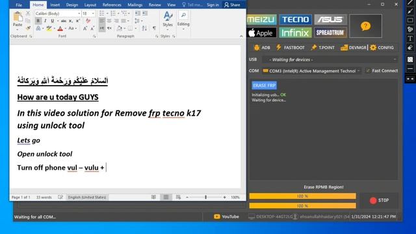
Task: Switch to the Review tab
Action: pyautogui.click(x=155, y=5)
